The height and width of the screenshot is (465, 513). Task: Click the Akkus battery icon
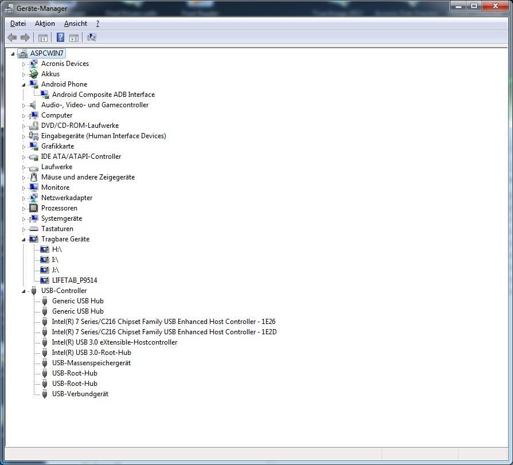(33, 74)
